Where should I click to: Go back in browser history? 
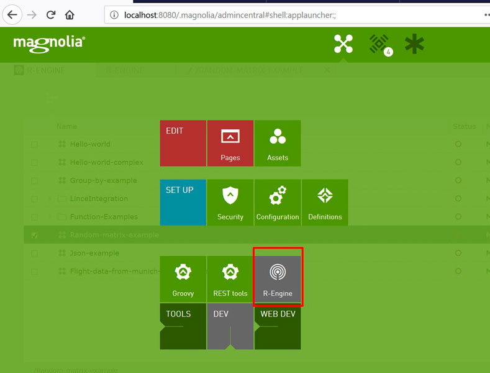[x=12, y=15]
